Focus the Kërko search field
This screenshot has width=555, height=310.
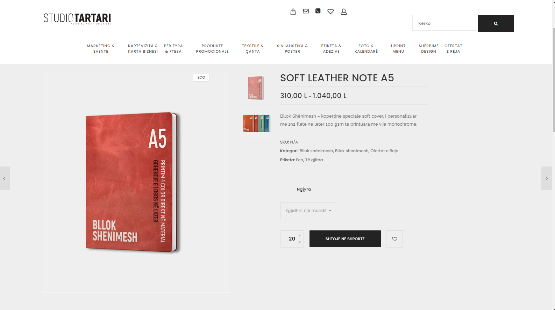[444, 23]
